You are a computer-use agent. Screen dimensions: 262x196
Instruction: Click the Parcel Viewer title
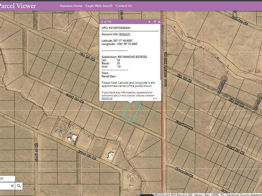click(x=17, y=6)
